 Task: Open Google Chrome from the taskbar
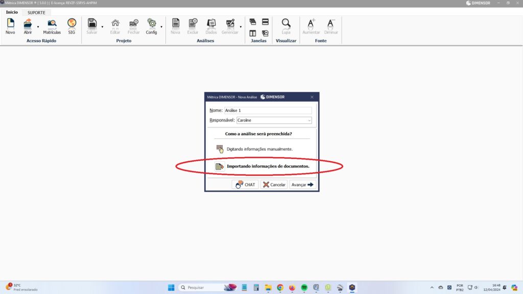point(280,288)
